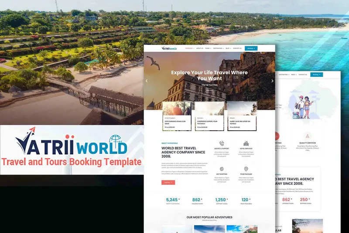Open the Germany Experience Europe card

pyautogui.click(x=209, y=116)
